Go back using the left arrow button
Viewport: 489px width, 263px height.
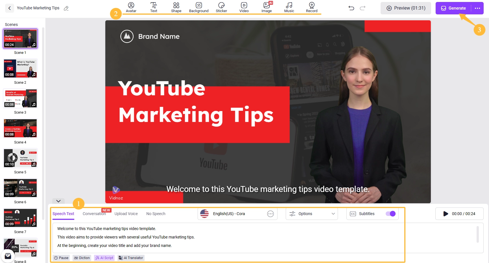click(x=10, y=8)
